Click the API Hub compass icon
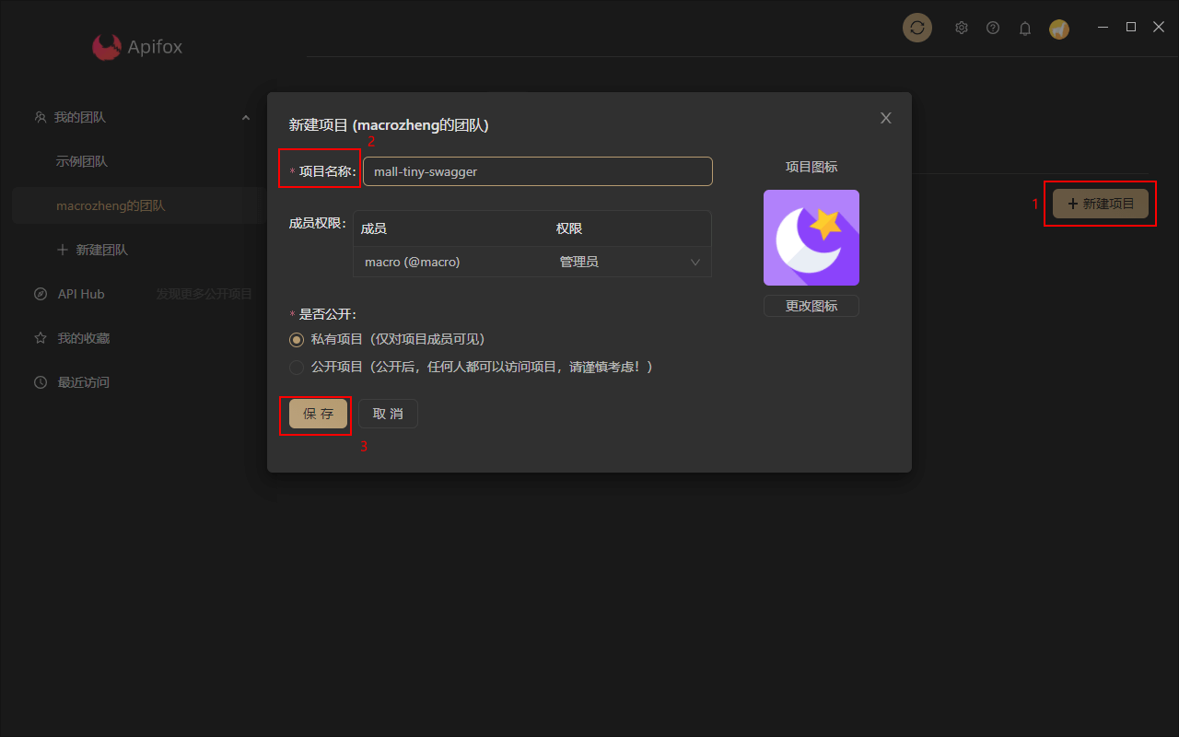The image size is (1179, 737). pyautogui.click(x=40, y=294)
